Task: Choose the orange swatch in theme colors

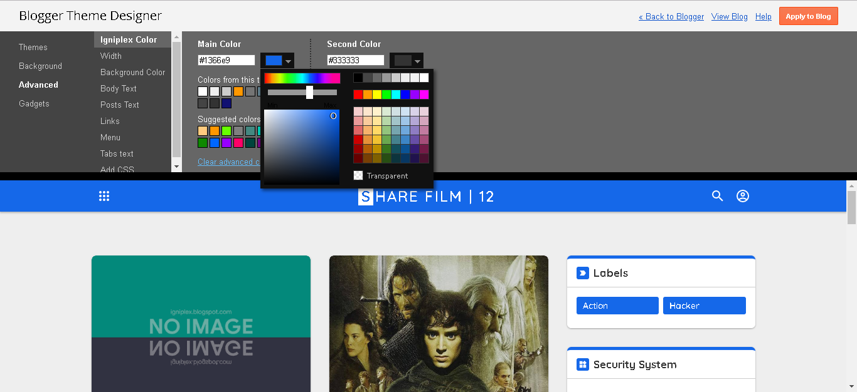Action: tap(238, 91)
